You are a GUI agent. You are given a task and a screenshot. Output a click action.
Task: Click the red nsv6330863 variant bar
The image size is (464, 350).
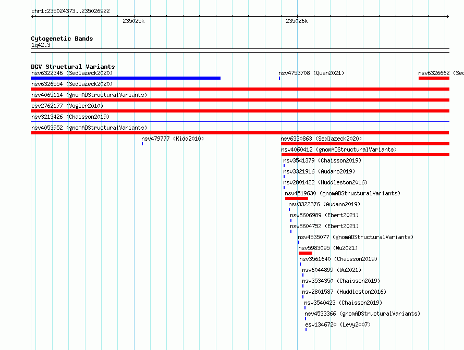[365, 144]
